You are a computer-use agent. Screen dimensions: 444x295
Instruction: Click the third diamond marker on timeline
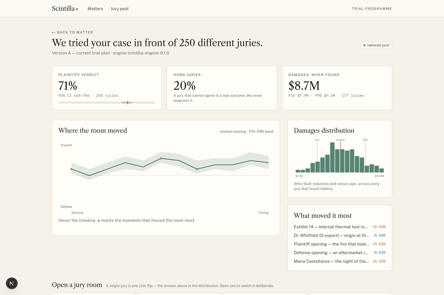point(197,169)
